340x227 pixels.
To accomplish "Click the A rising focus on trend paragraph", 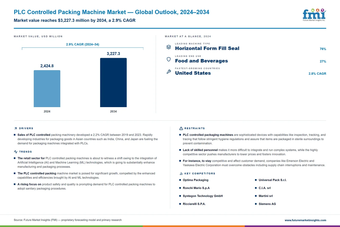I will pyautogui.click(x=86, y=186).
